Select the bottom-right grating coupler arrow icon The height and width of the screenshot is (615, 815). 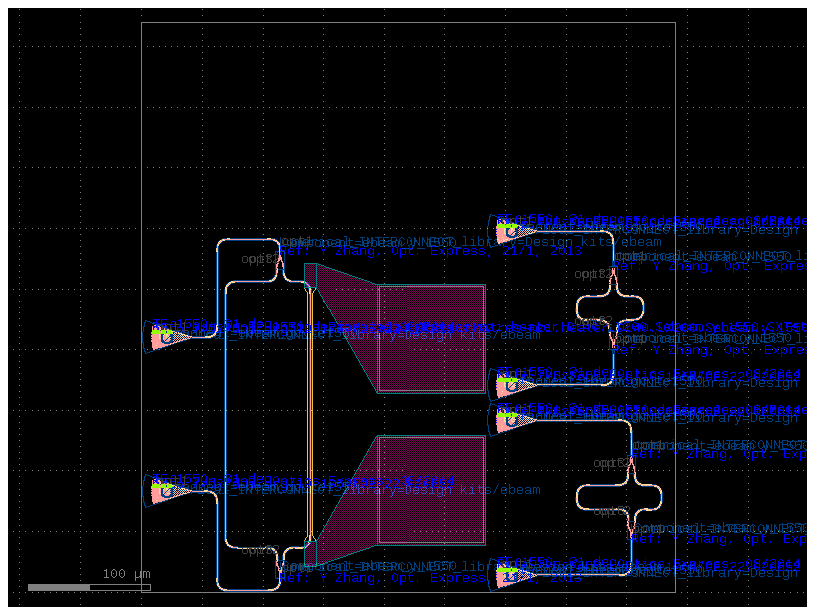click(511, 577)
